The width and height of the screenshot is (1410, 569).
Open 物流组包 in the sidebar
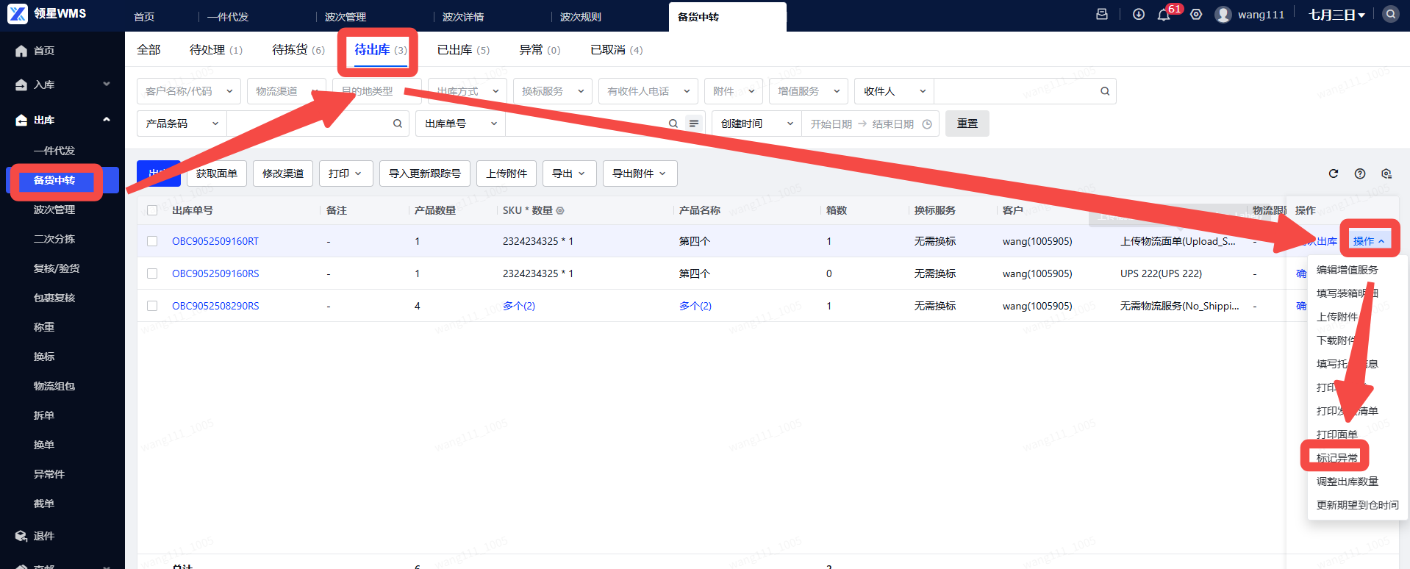point(54,386)
